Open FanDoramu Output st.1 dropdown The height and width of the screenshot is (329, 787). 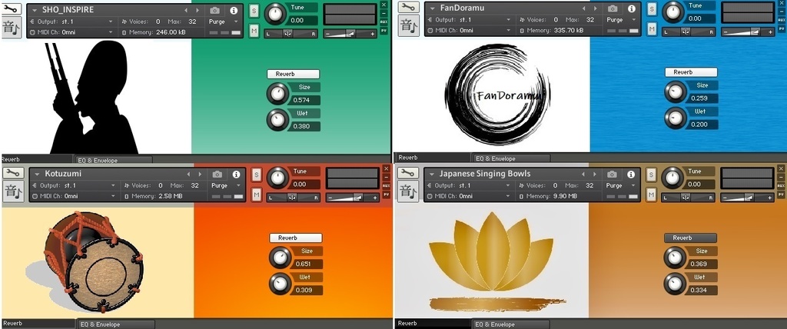[x=470, y=20]
